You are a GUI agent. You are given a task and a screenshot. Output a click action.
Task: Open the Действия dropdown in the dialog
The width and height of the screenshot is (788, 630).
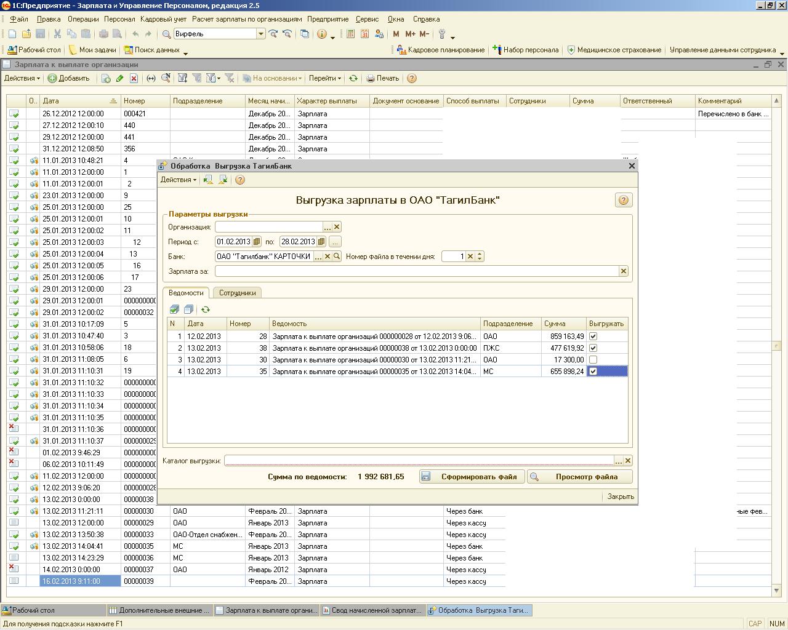point(178,180)
